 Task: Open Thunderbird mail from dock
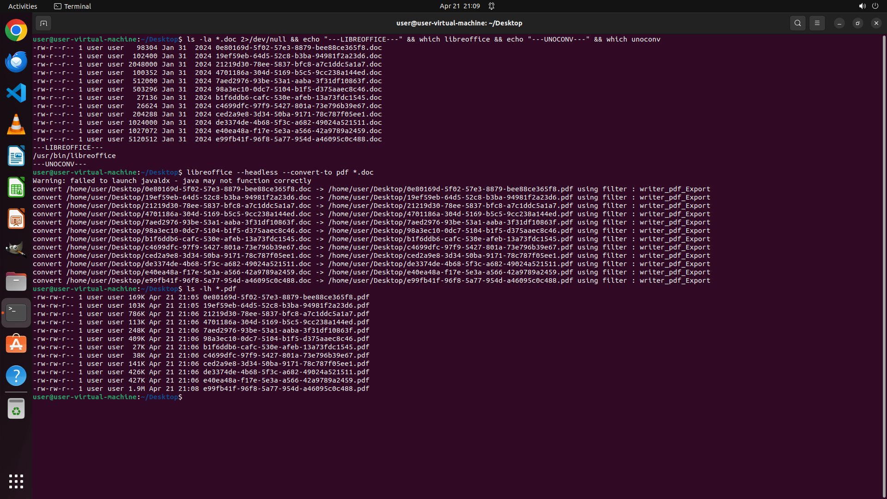[x=16, y=62]
